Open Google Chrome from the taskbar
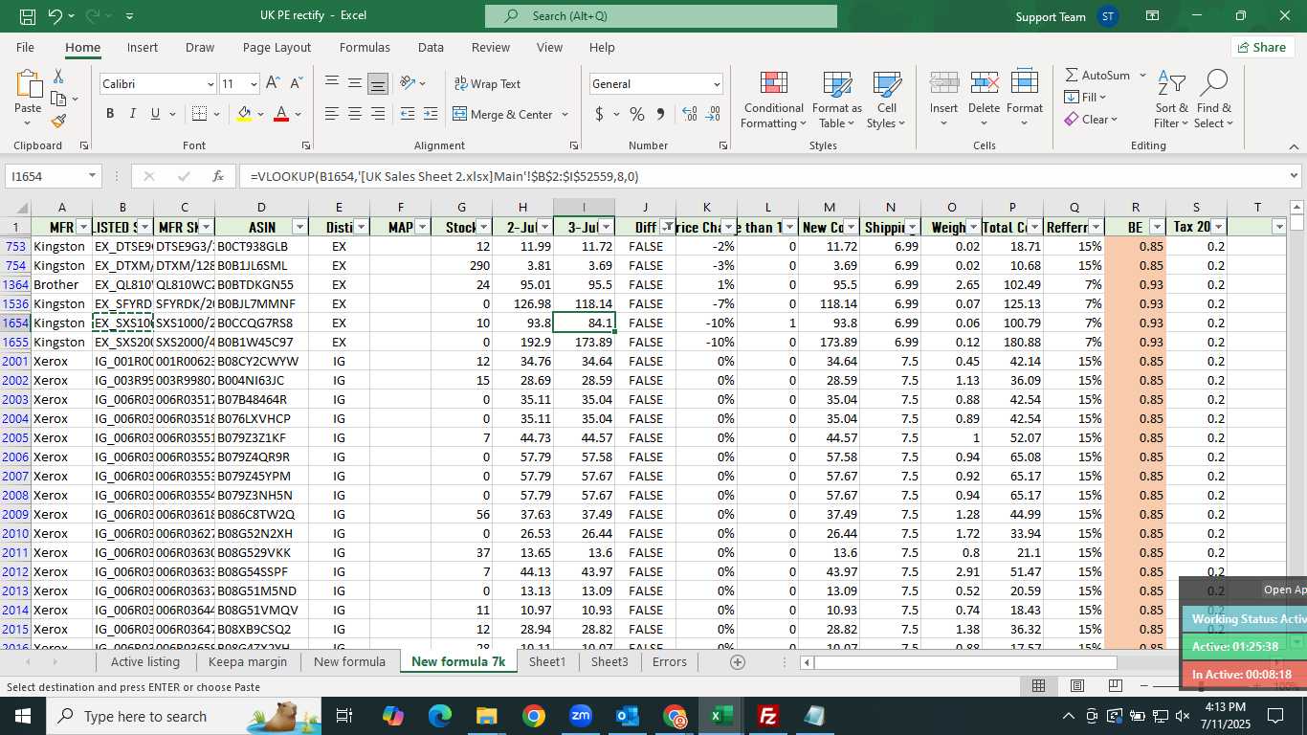Image resolution: width=1307 pixels, height=735 pixels. click(x=534, y=716)
